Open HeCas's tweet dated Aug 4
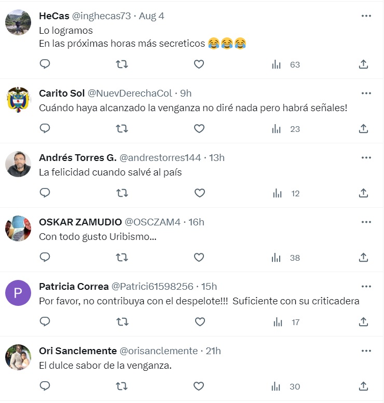This screenshot has width=384, height=403. pyautogui.click(x=152, y=16)
